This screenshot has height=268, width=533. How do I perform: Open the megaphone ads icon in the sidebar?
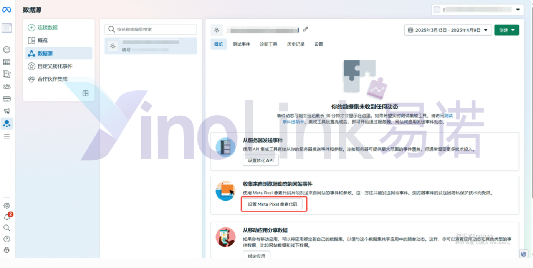(x=7, y=111)
